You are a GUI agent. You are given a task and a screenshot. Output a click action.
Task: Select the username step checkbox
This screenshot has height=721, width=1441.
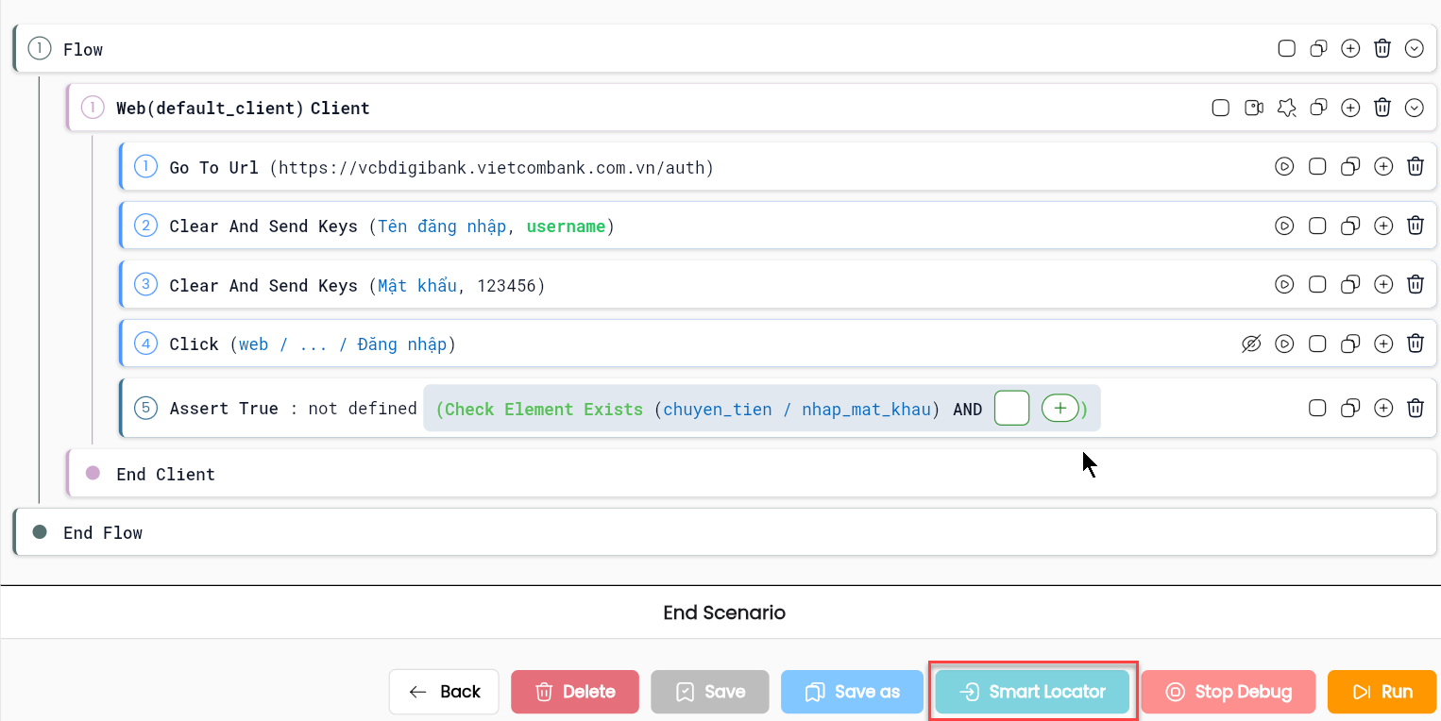pyautogui.click(x=1317, y=226)
